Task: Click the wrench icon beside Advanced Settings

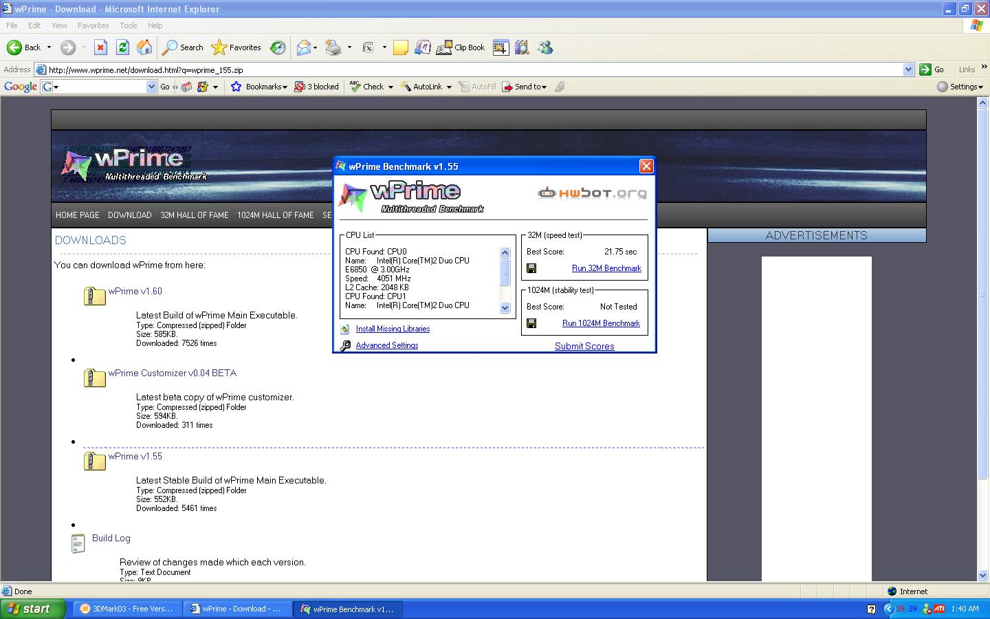Action: pos(346,345)
